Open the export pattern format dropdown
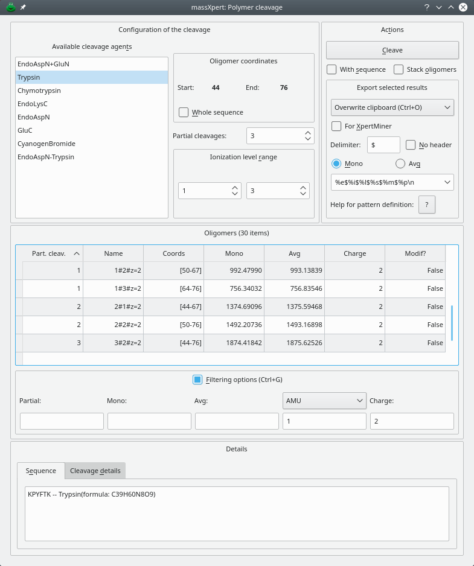 click(x=392, y=182)
